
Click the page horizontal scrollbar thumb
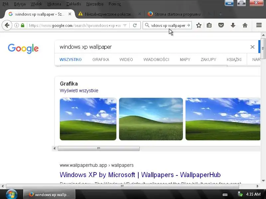(x=122, y=186)
